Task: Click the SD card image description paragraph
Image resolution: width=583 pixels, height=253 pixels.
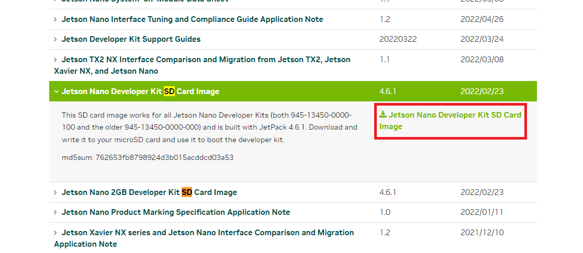Action: pos(210,128)
